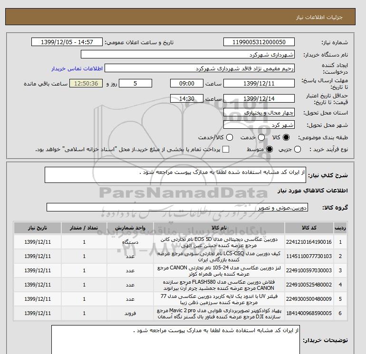Click unit cell دستگاه in row 1
This screenshot has height=354, width=366.
point(130,242)
